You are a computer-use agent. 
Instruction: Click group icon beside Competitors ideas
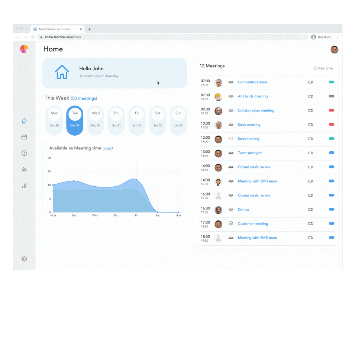[x=231, y=82]
